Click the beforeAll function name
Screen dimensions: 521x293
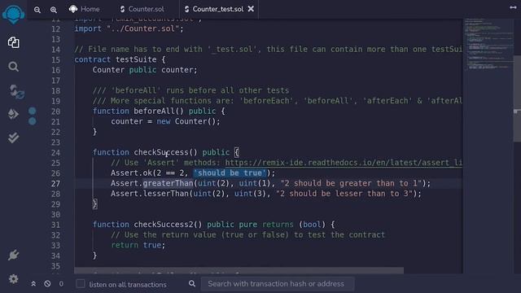click(154, 112)
